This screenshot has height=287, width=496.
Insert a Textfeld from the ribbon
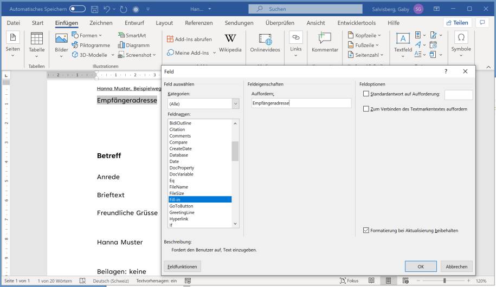403,39
